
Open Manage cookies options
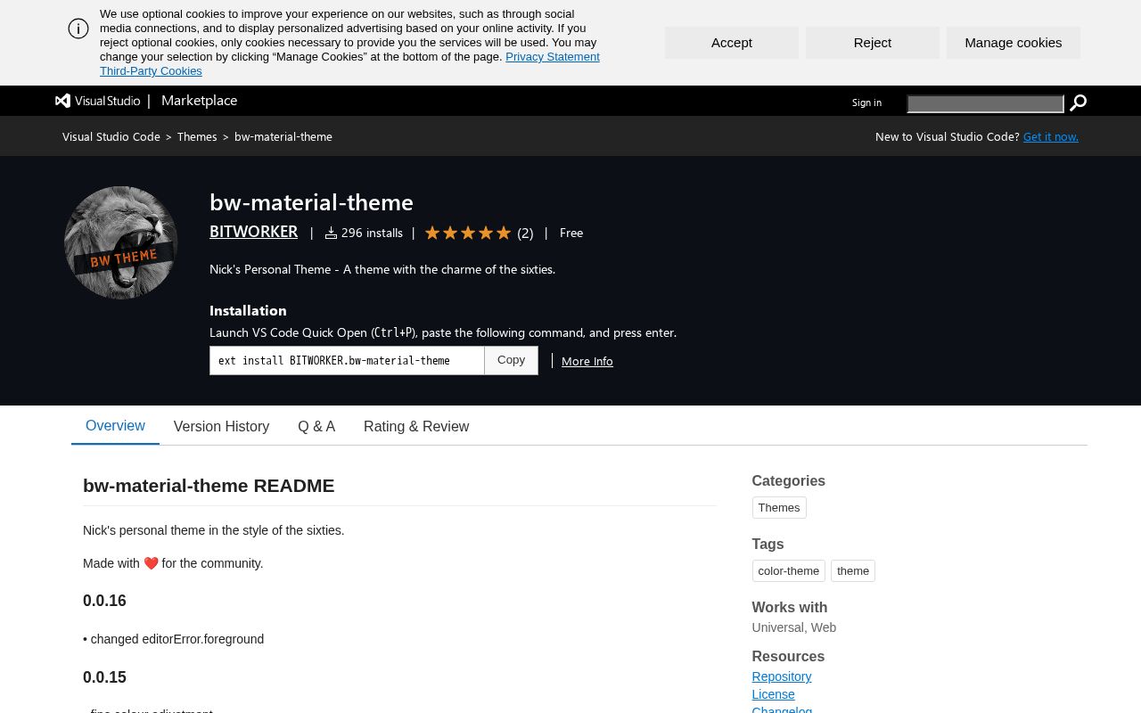(1014, 43)
